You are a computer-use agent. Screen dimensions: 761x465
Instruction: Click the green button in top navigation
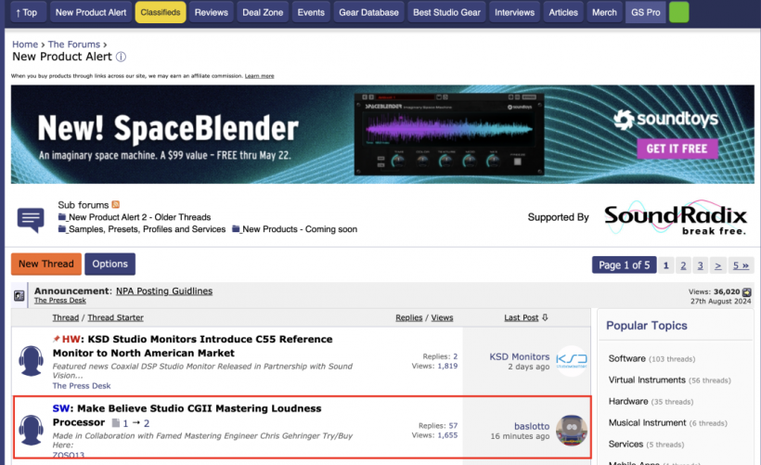(678, 12)
